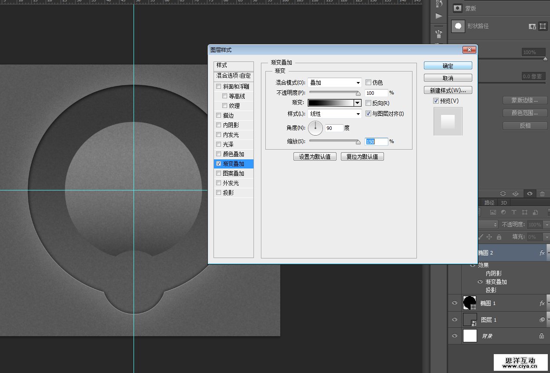Viewport: 550px width, 373px height.
Task: Select 投影 in the styles list
Action: tap(228, 193)
